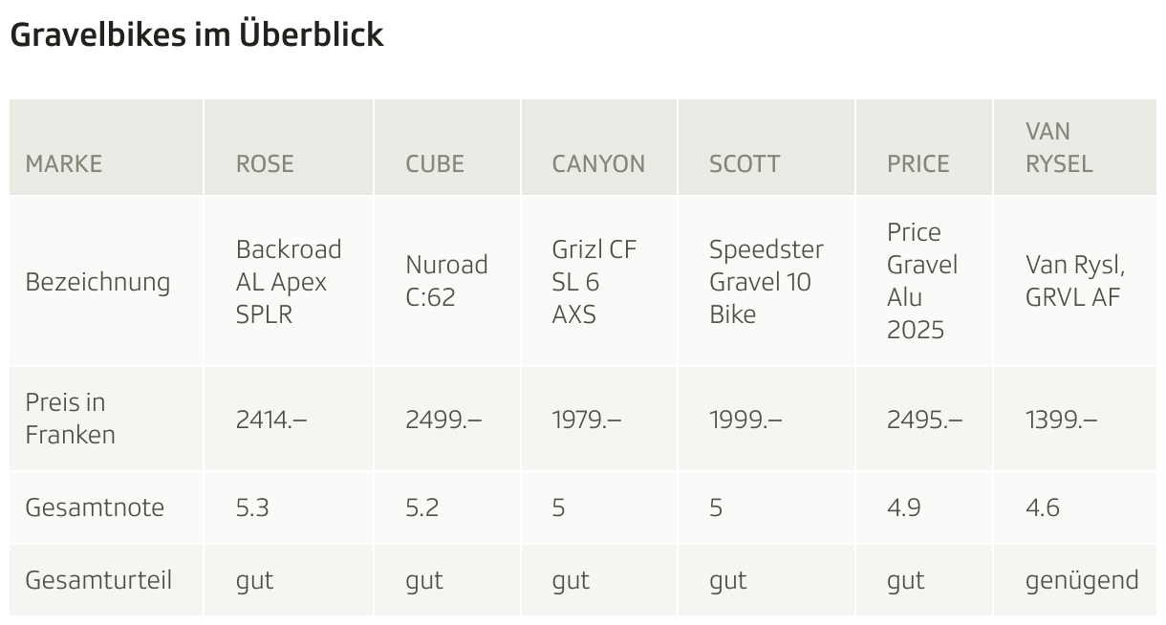
Task: Select the 'Speedster Gravel 10 Bike' cell
Action: pos(766,282)
